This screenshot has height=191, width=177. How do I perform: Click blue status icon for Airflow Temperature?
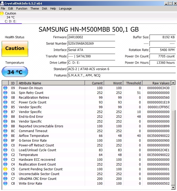click(5, 136)
